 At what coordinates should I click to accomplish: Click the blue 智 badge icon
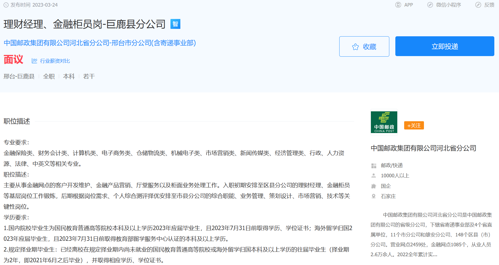[x=175, y=24]
